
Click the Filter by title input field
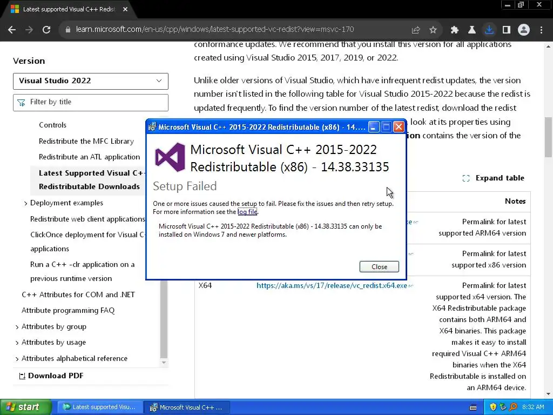tap(91, 102)
